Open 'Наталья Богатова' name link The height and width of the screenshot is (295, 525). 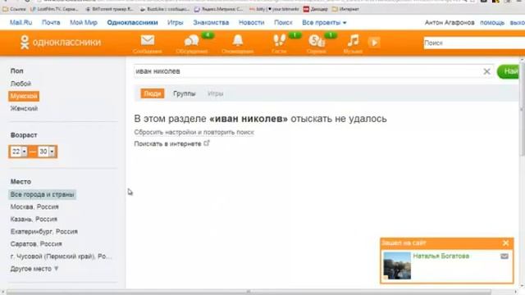click(x=441, y=256)
